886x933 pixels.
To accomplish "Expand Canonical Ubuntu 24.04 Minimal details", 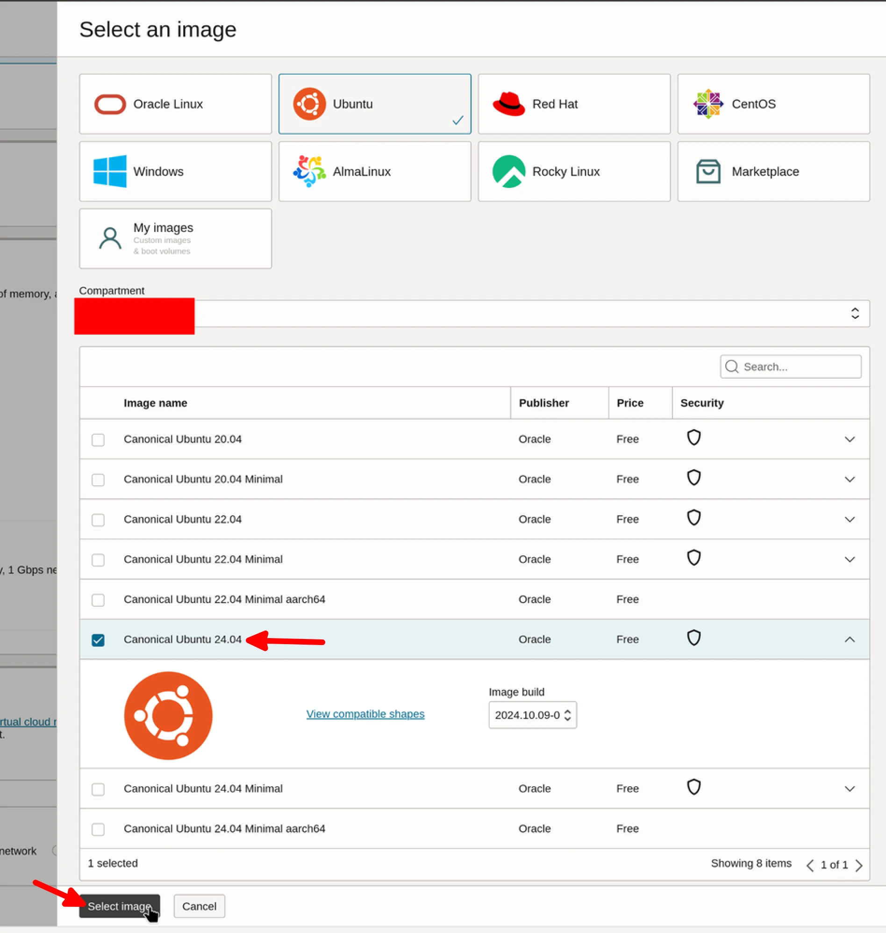I will click(850, 789).
